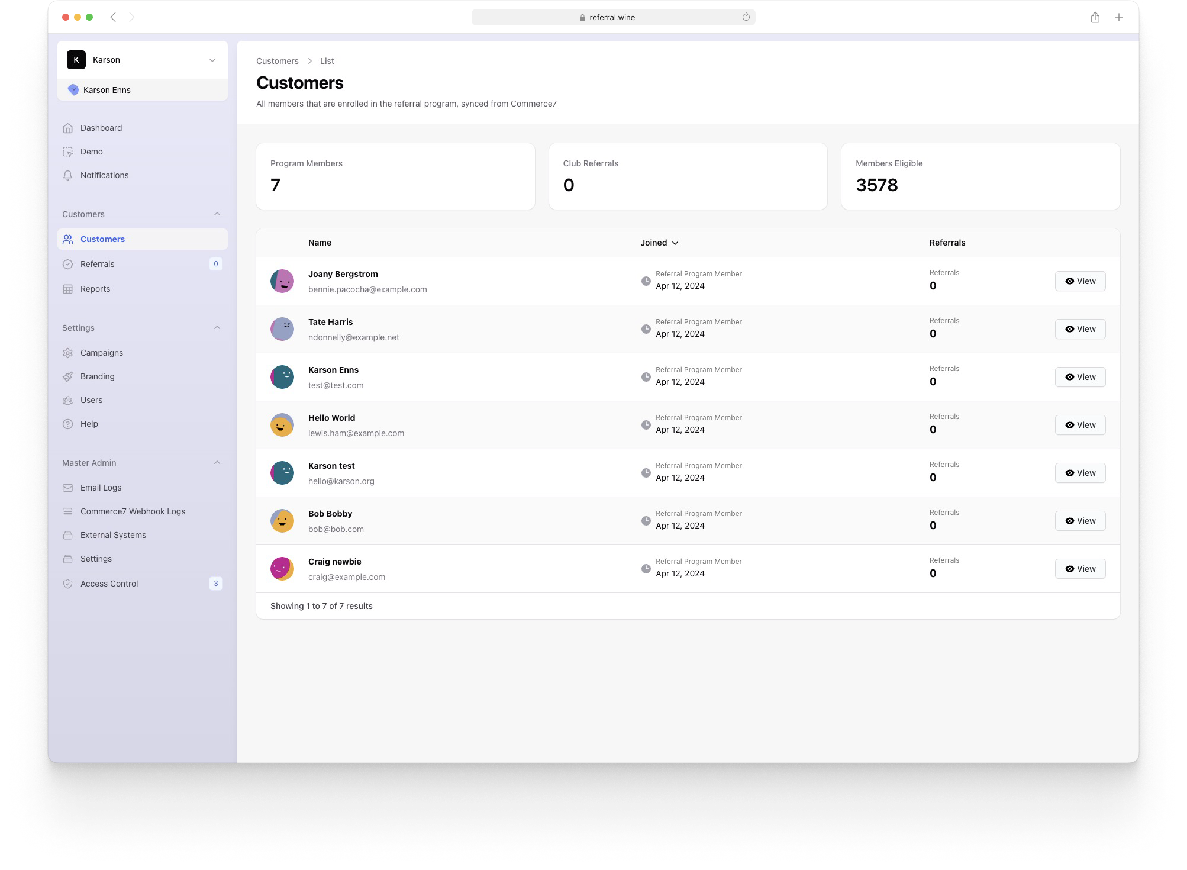Open the Reports section

coord(95,289)
